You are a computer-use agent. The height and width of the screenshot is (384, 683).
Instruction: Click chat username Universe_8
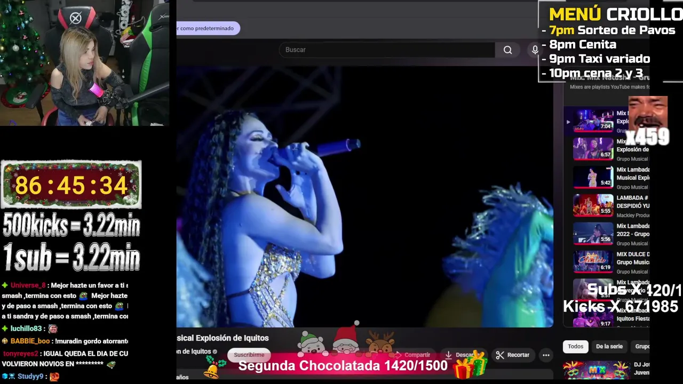28,285
